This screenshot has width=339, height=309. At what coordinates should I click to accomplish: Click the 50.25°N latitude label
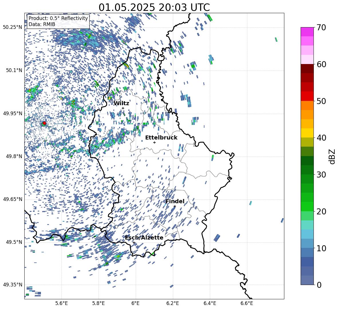pos(13,27)
